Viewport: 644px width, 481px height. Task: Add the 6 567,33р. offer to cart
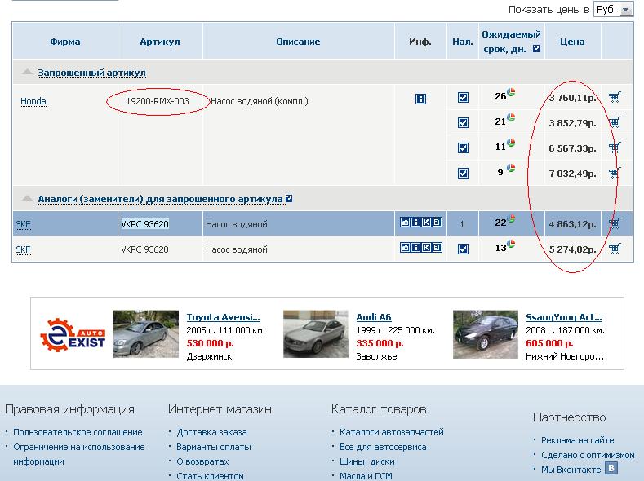(x=615, y=148)
